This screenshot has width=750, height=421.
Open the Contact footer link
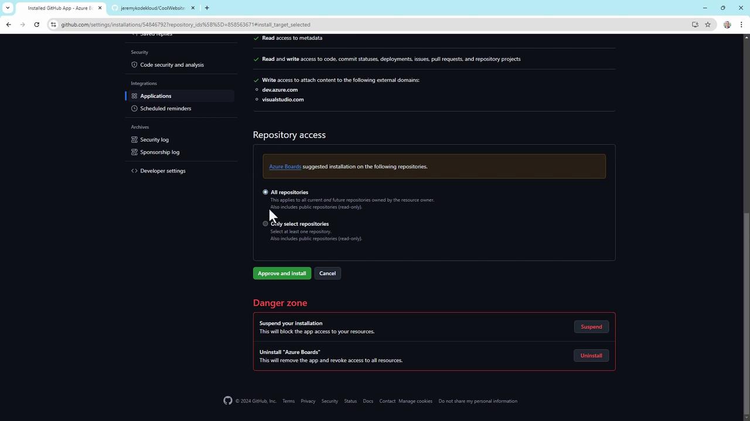[x=387, y=401]
